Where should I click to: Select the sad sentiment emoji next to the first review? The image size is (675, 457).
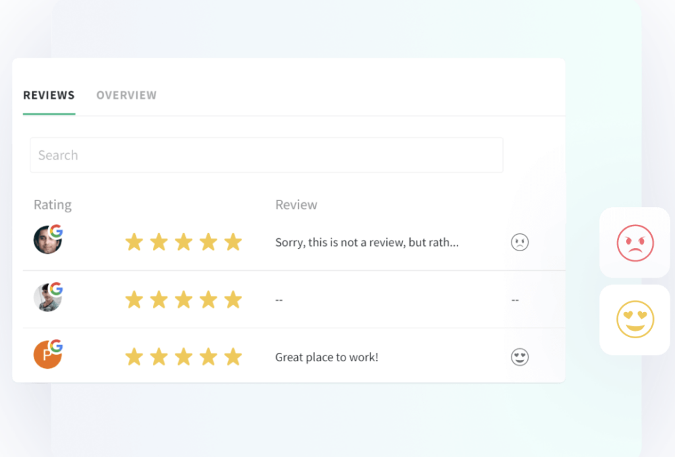520,242
